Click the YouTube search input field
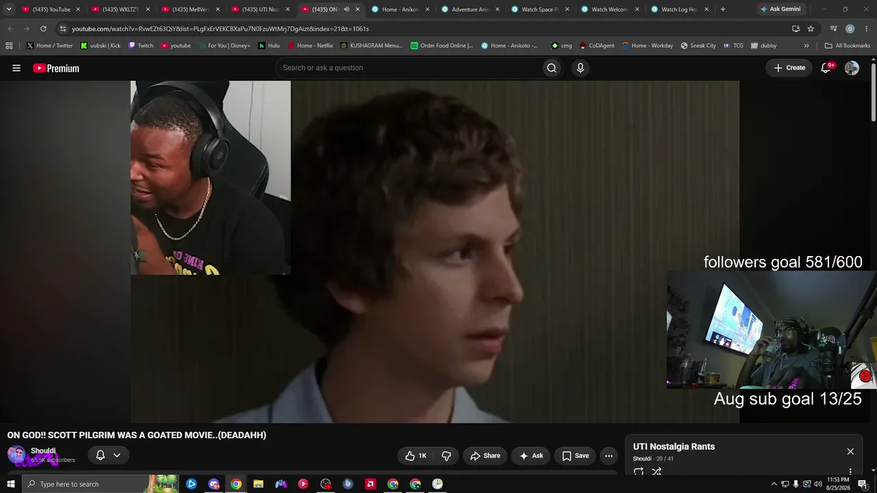Viewport: 877px width, 493px height. pos(408,68)
